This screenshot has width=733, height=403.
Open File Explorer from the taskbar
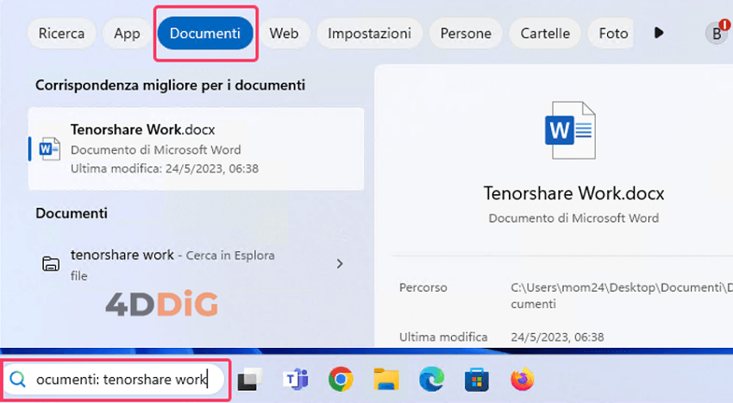386,380
